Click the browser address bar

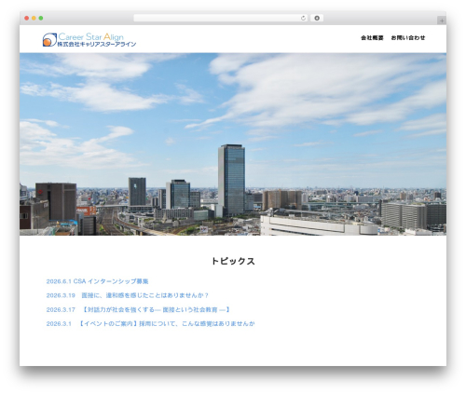[x=220, y=19]
